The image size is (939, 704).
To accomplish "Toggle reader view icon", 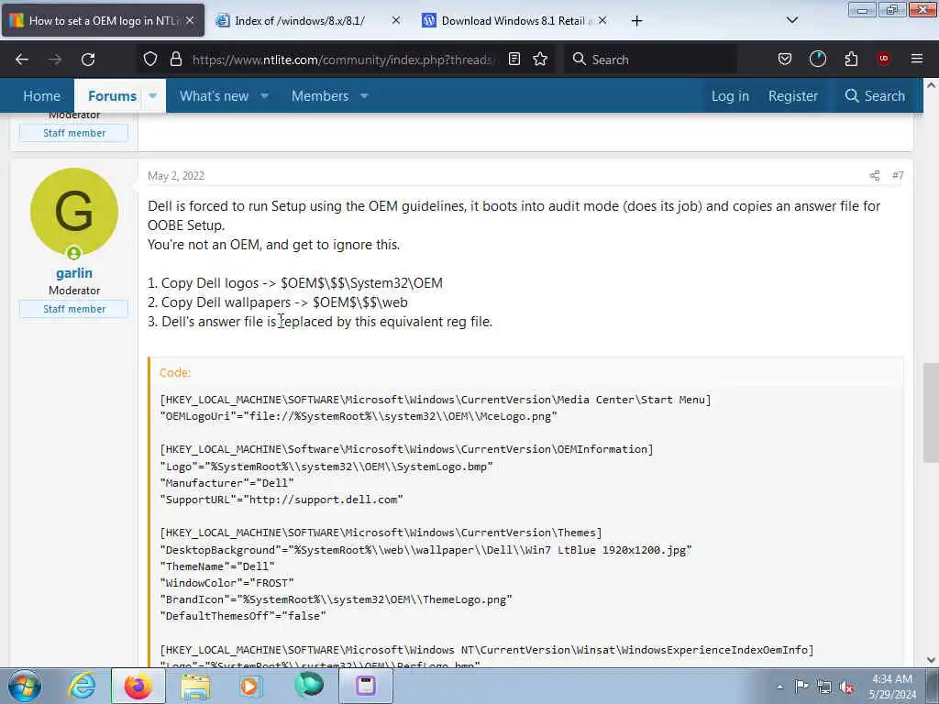I will click(x=514, y=60).
